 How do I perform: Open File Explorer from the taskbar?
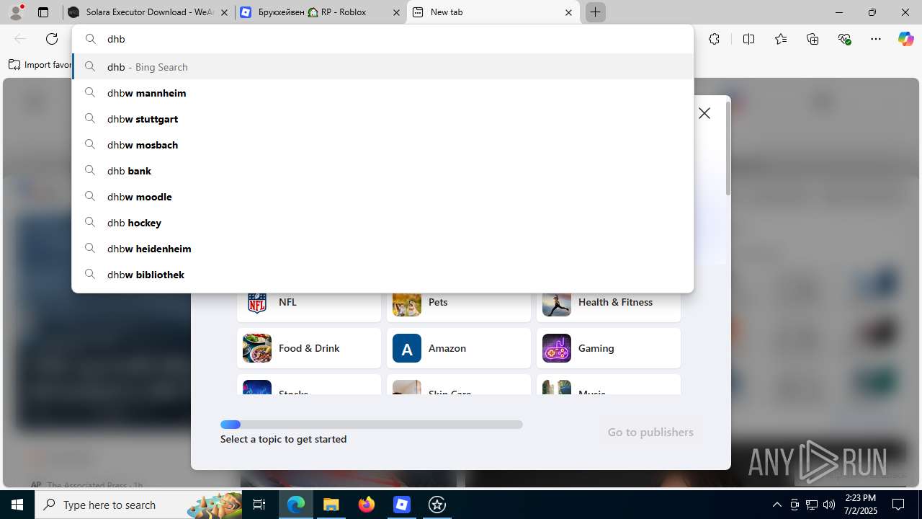point(331,505)
